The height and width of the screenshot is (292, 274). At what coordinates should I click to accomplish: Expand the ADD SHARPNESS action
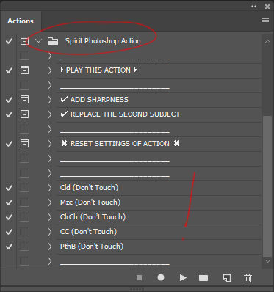click(x=50, y=100)
